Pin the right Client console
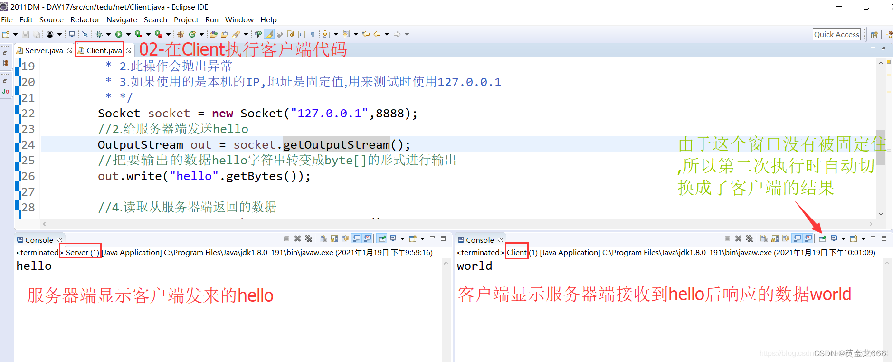Image resolution: width=893 pixels, height=362 pixels. [x=822, y=238]
